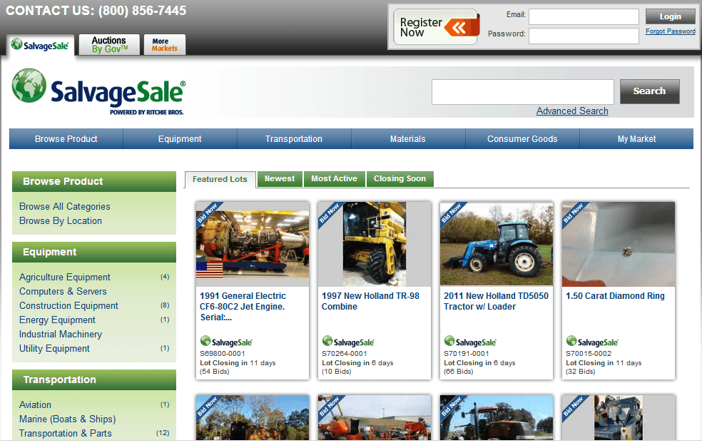
Task: Open Browse By Location link
Action: coord(61,220)
